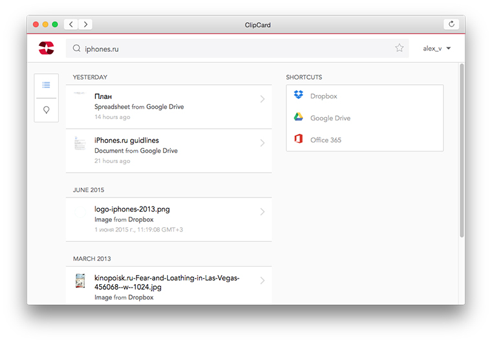Go back using the left arrow

click(71, 25)
